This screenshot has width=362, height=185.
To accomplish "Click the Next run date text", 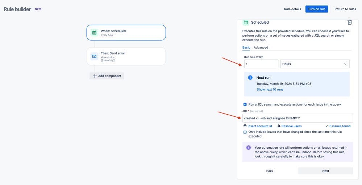I will coord(284,84).
